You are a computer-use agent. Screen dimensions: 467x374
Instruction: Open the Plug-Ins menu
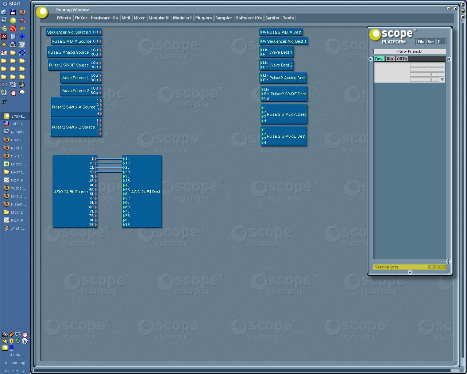(204, 18)
